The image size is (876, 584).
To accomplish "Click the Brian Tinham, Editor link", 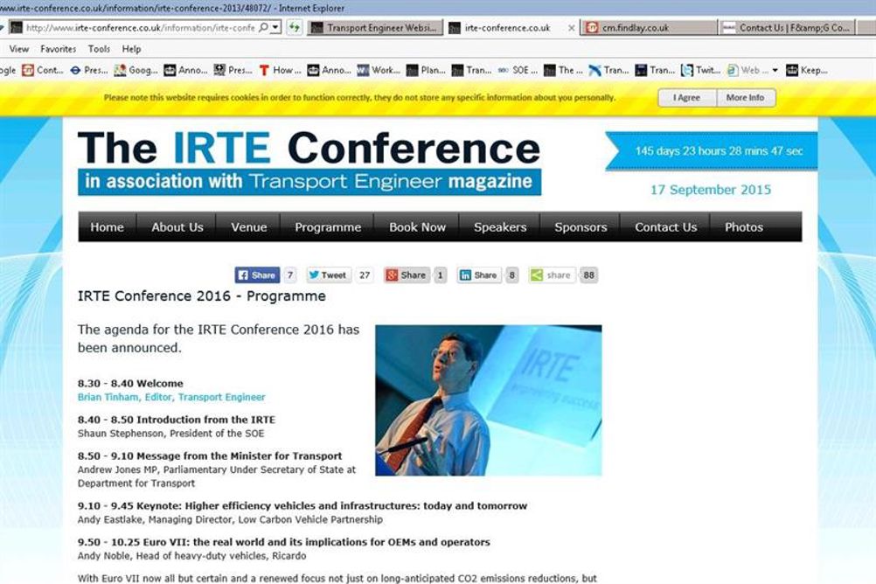I will [171, 397].
